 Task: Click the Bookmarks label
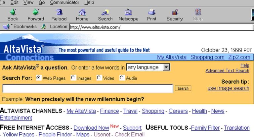pos(25,26)
